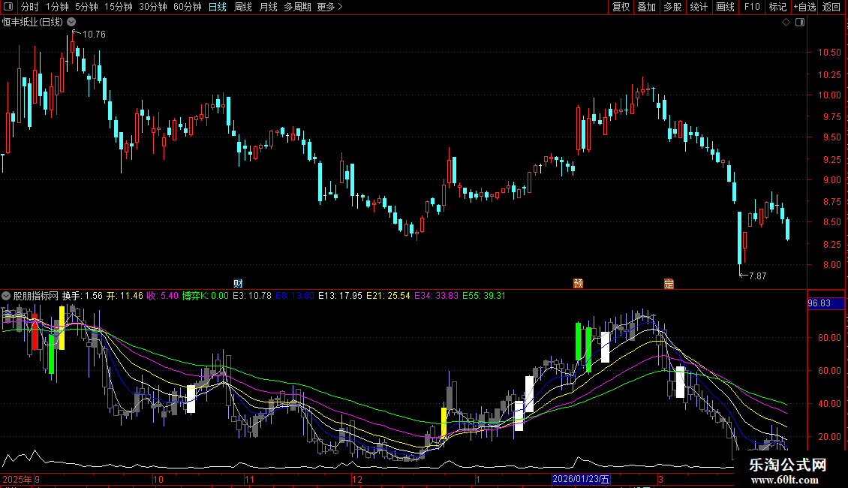This screenshot has width=848, height=488.
Task: Click the 预 forecast event marker
Action: (578, 284)
